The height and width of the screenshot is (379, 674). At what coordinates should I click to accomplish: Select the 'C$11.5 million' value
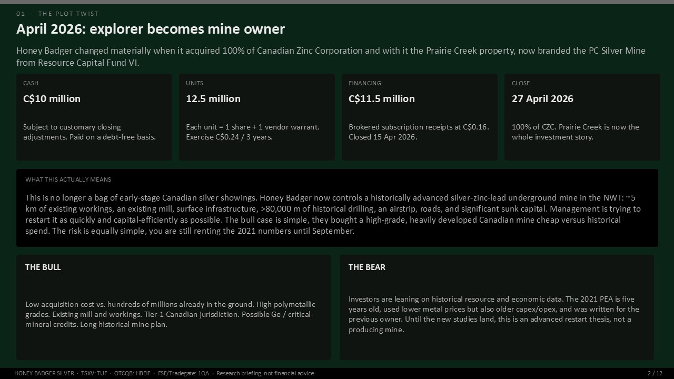[382, 98]
